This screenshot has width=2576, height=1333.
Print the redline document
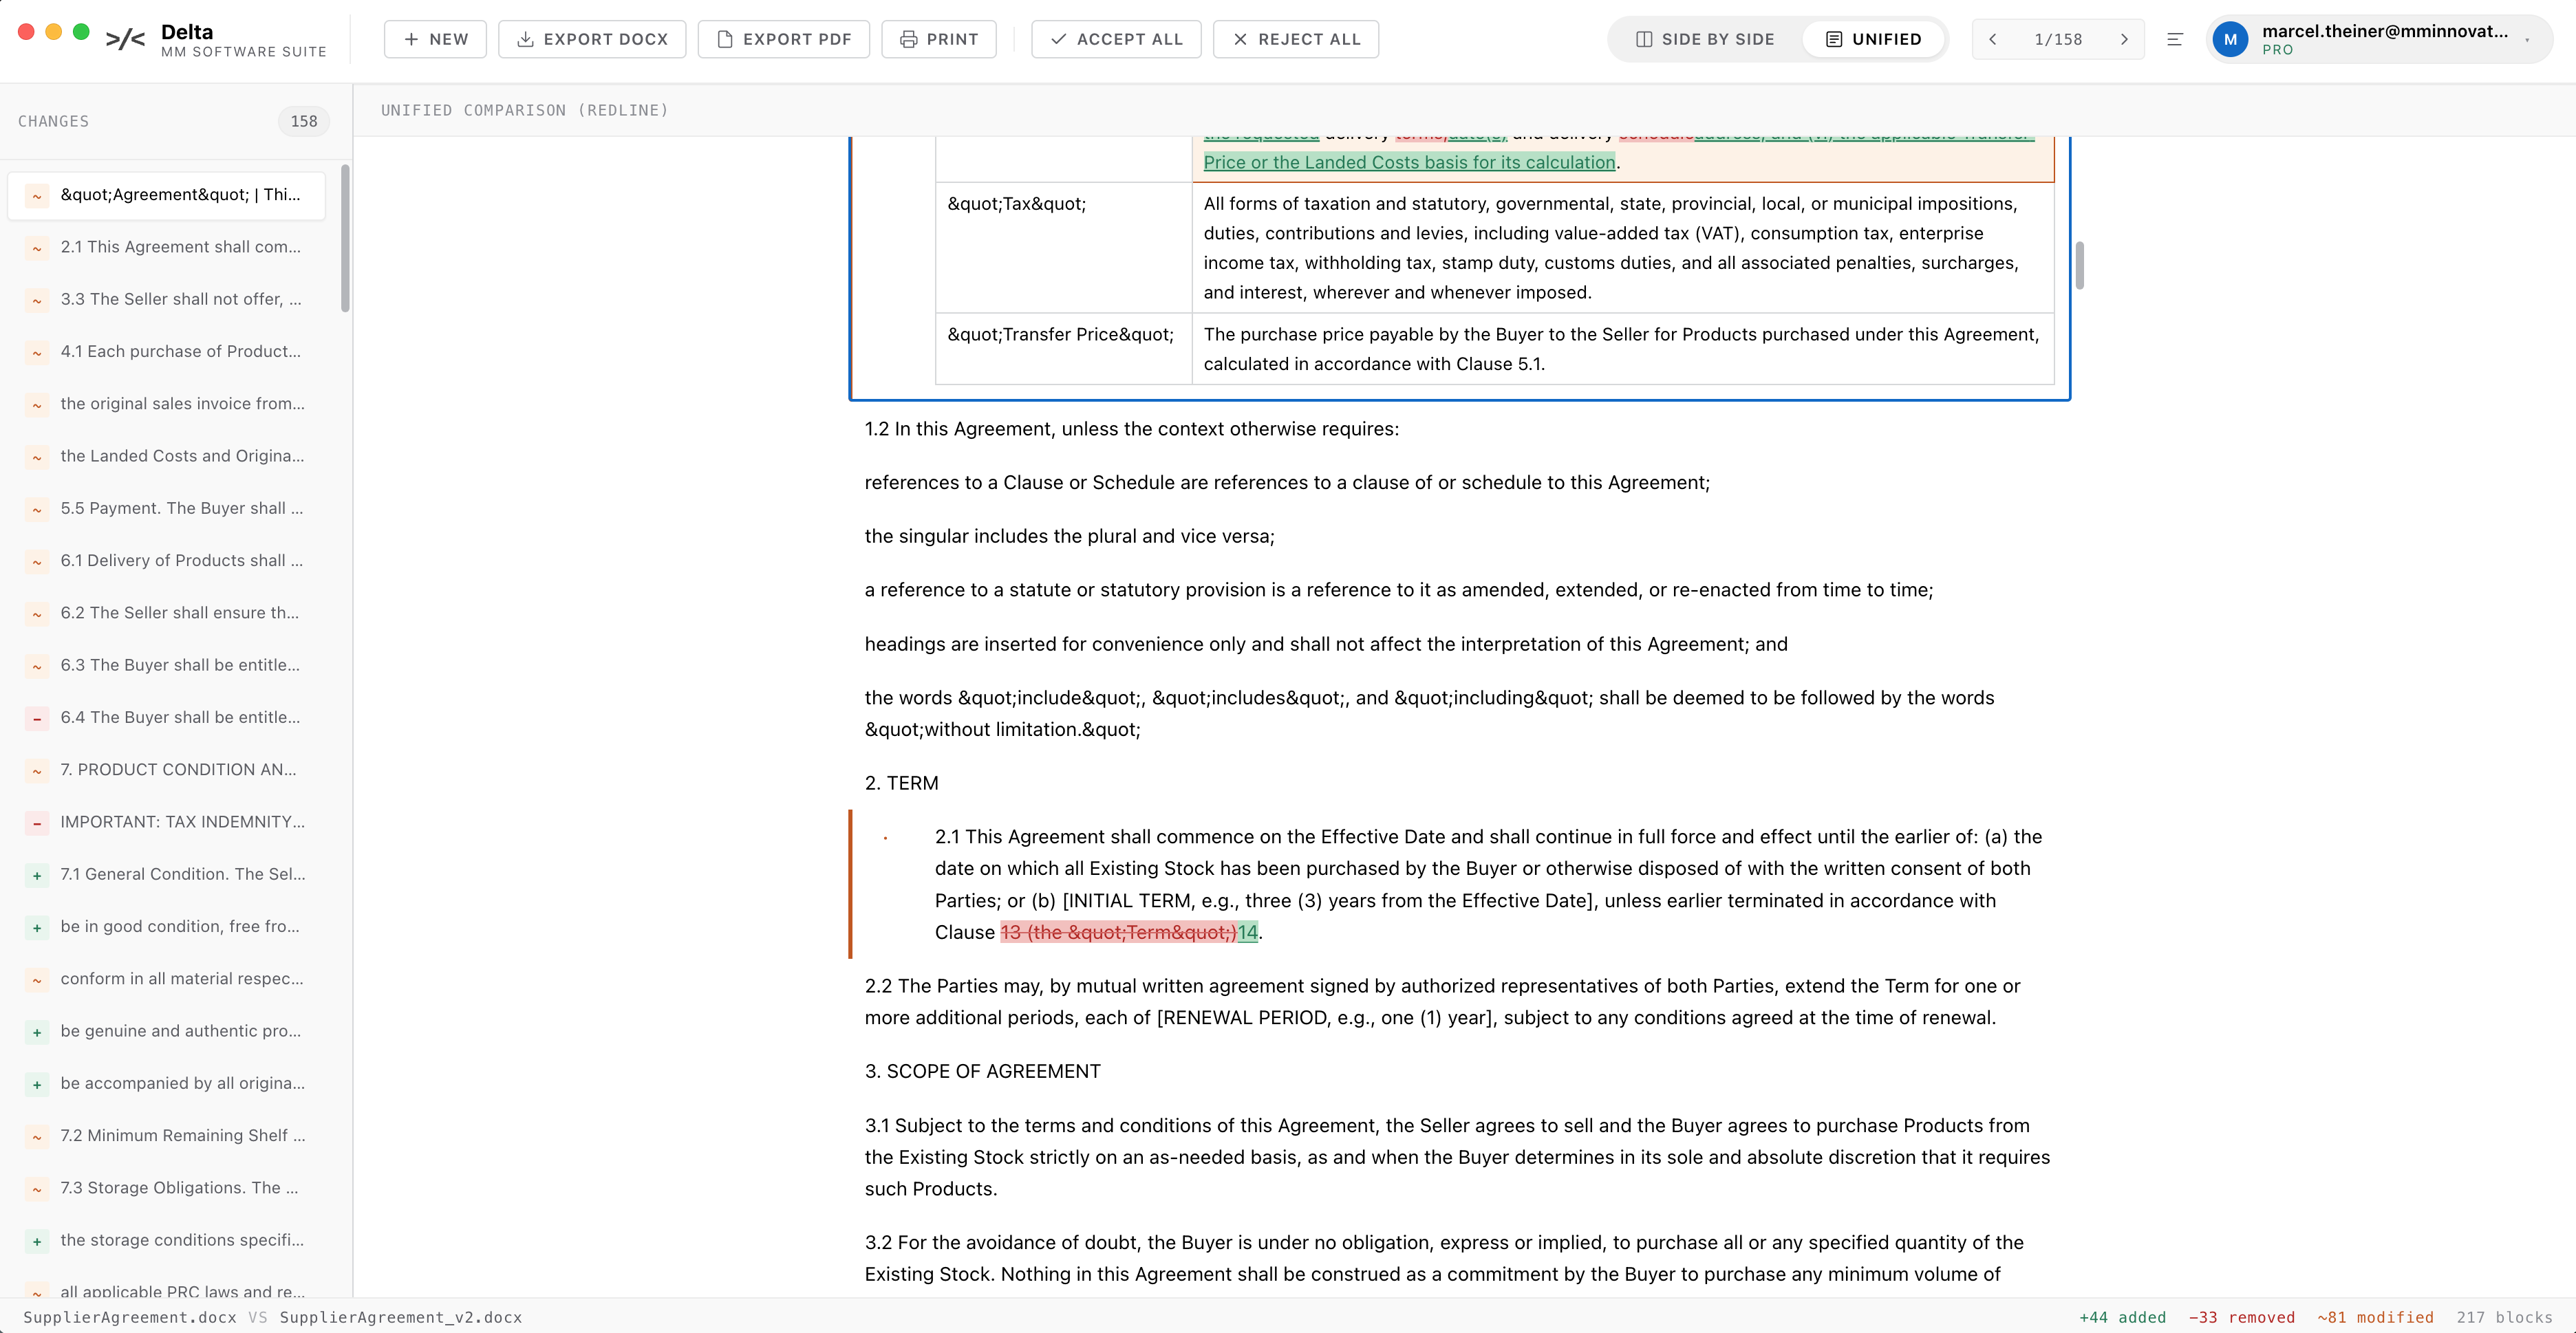[938, 39]
